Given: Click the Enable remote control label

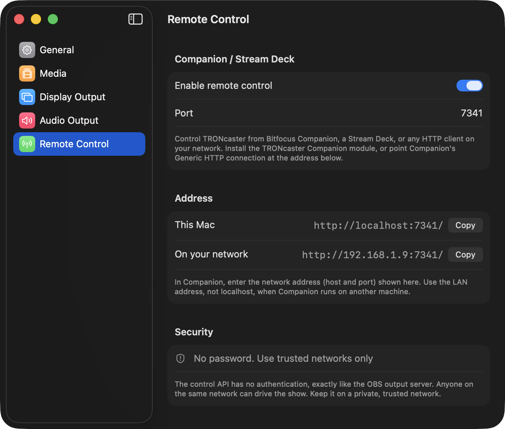Looking at the screenshot, I should (x=224, y=86).
